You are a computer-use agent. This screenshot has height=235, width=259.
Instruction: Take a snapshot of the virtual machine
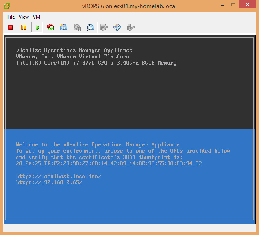coord(64,27)
